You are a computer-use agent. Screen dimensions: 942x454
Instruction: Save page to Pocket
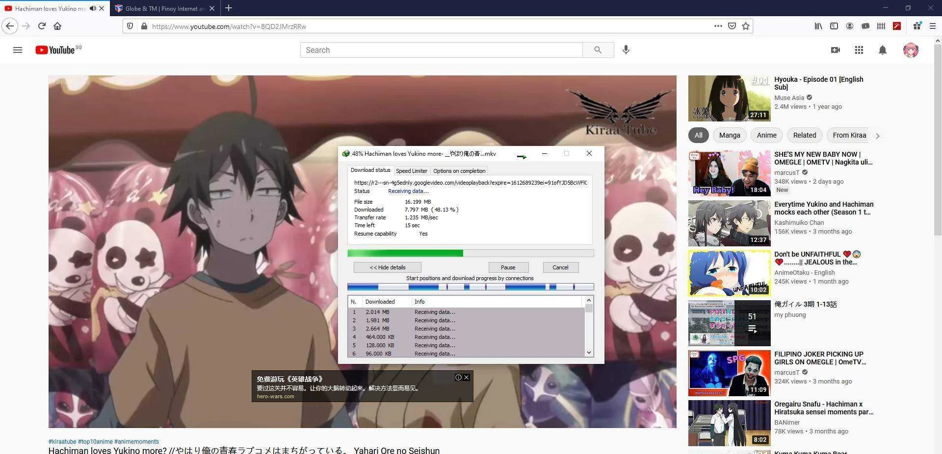click(732, 26)
